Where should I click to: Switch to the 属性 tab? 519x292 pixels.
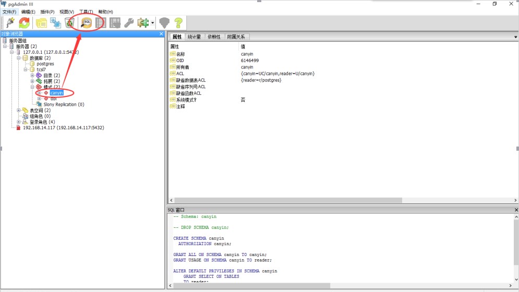pos(177,36)
